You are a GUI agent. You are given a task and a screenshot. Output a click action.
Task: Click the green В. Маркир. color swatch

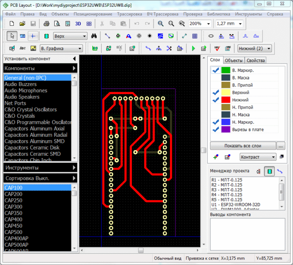click(226, 70)
